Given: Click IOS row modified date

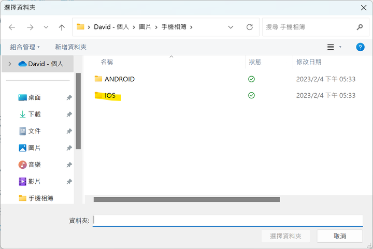Looking at the screenshot, I should click(326, 95).
